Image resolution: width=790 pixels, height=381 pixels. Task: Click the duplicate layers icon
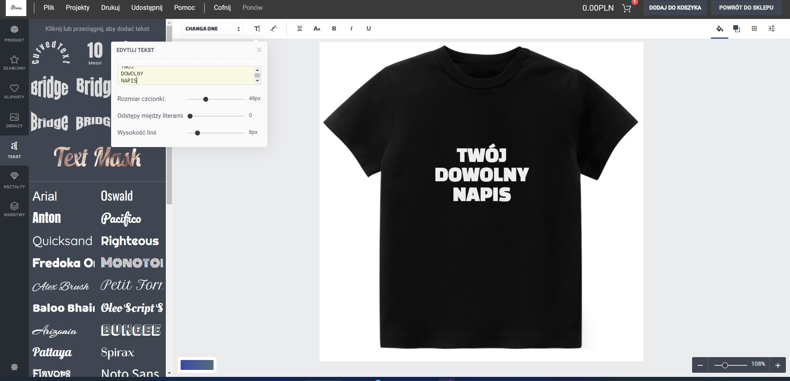(x=736, y=28)
